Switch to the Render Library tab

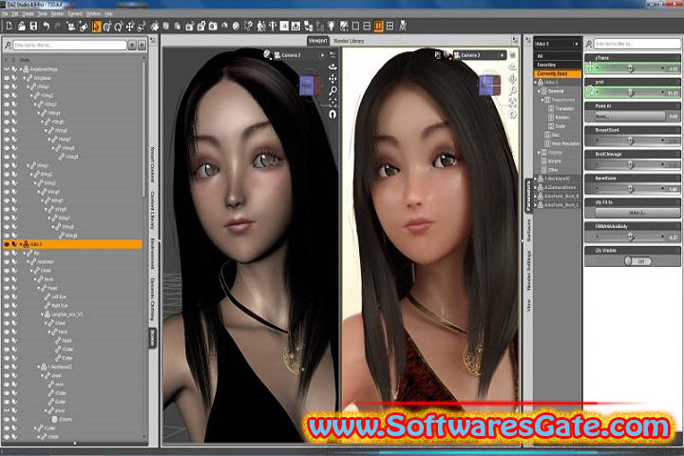(x=349, y=41)
